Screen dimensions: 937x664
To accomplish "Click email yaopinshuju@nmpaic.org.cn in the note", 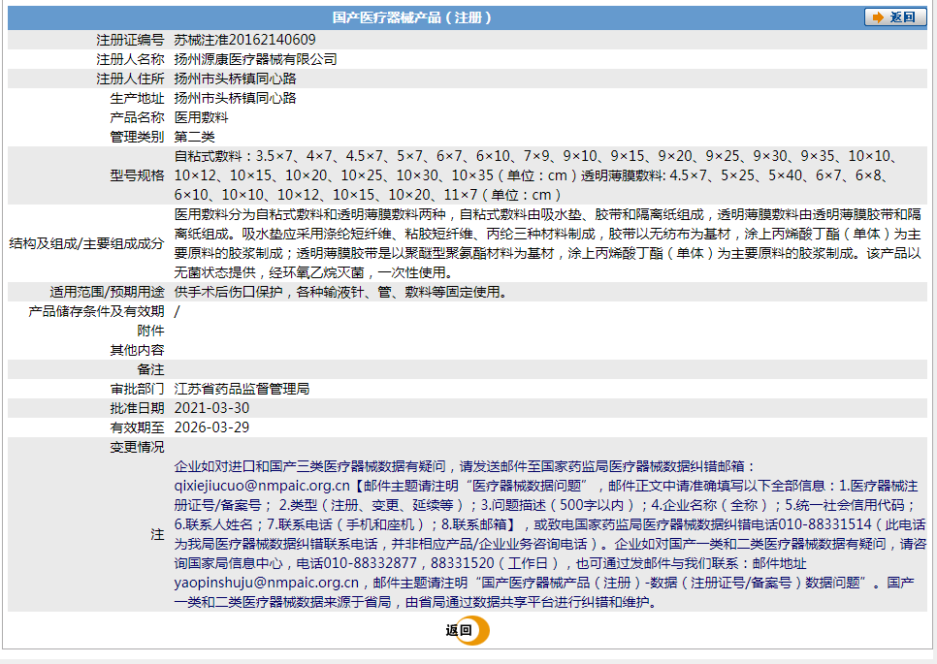I will click(x=267, y=583).
